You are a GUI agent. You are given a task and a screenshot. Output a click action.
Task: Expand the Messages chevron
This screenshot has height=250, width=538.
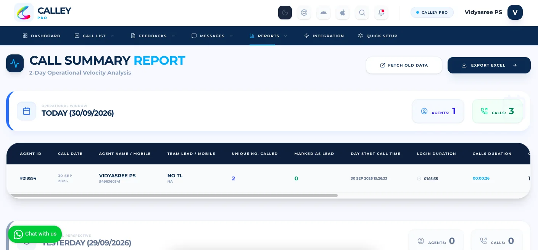point(231,36)
